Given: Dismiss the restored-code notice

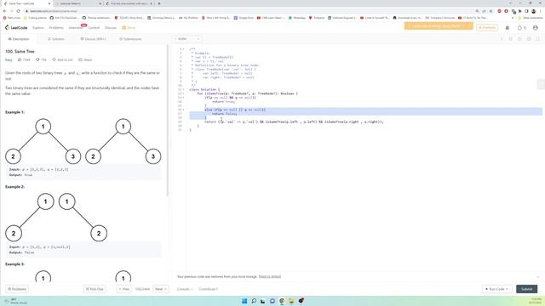Looking at the screenshot, I should pos(538,276).
